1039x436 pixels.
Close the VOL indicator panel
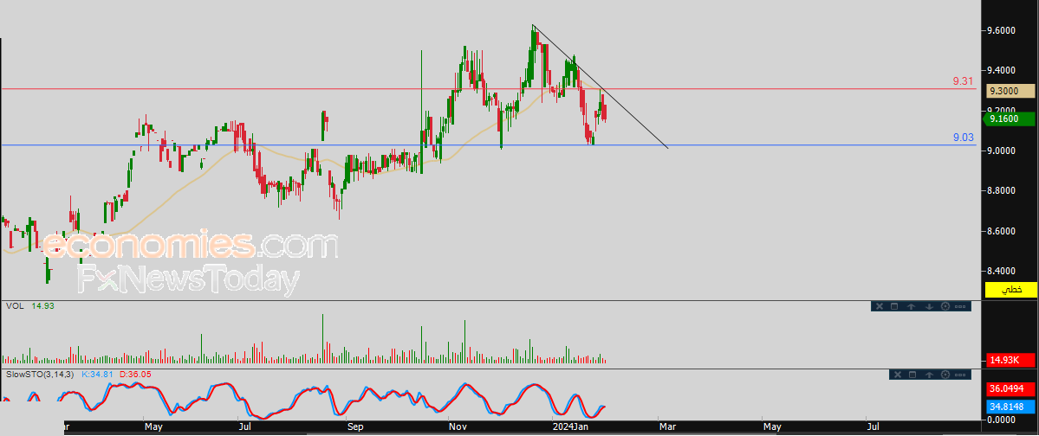[880, 306]
